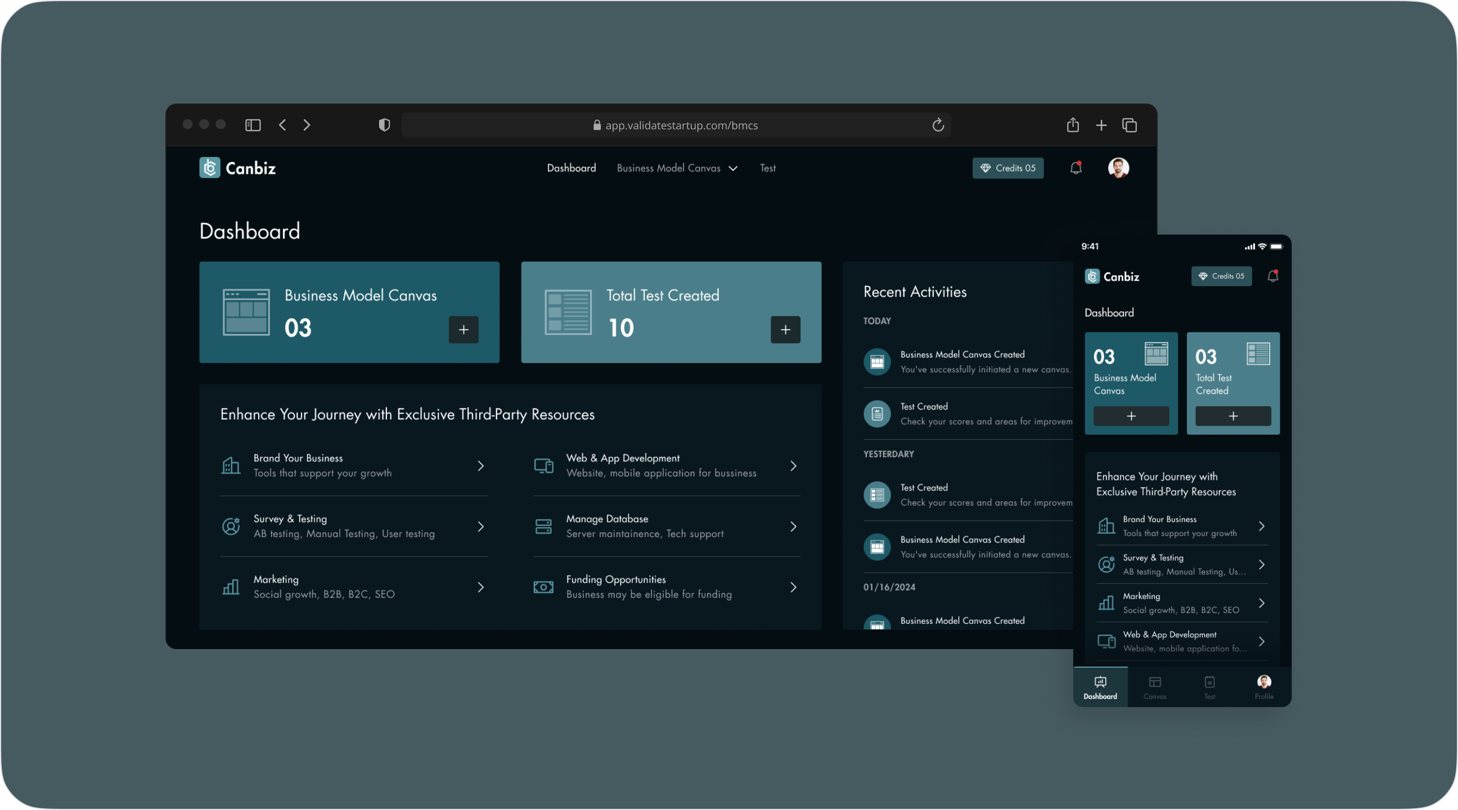The image size is (1458, 810).
Task: Switch to Canvas tab in mobile bar
Action: click(1155, 687)
